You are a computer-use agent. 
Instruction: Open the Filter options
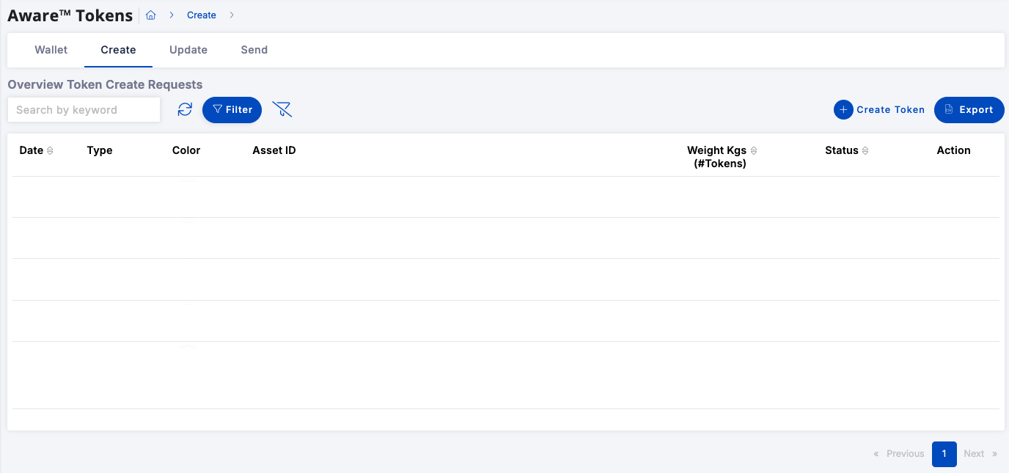[232, 109]
